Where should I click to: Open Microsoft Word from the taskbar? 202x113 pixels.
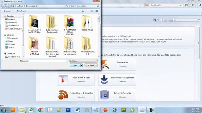pos(77,110)
